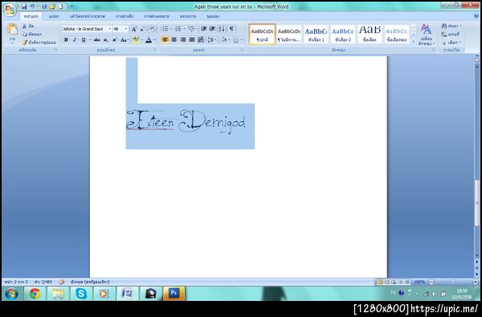Apply the No Spacing style
The image size is (482, 317).
[x=289, y=35]
